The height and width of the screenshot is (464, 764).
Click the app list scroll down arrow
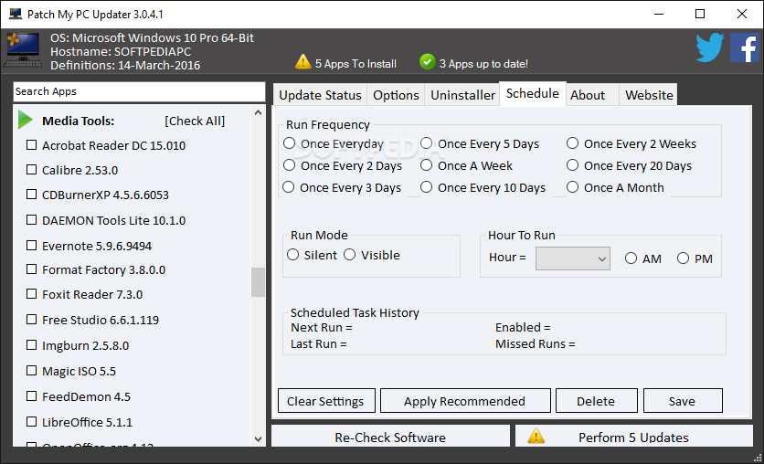[259, 438]
